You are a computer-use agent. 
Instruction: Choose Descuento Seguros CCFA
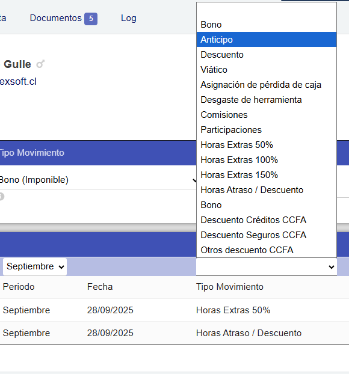click(x=267, y=235)
